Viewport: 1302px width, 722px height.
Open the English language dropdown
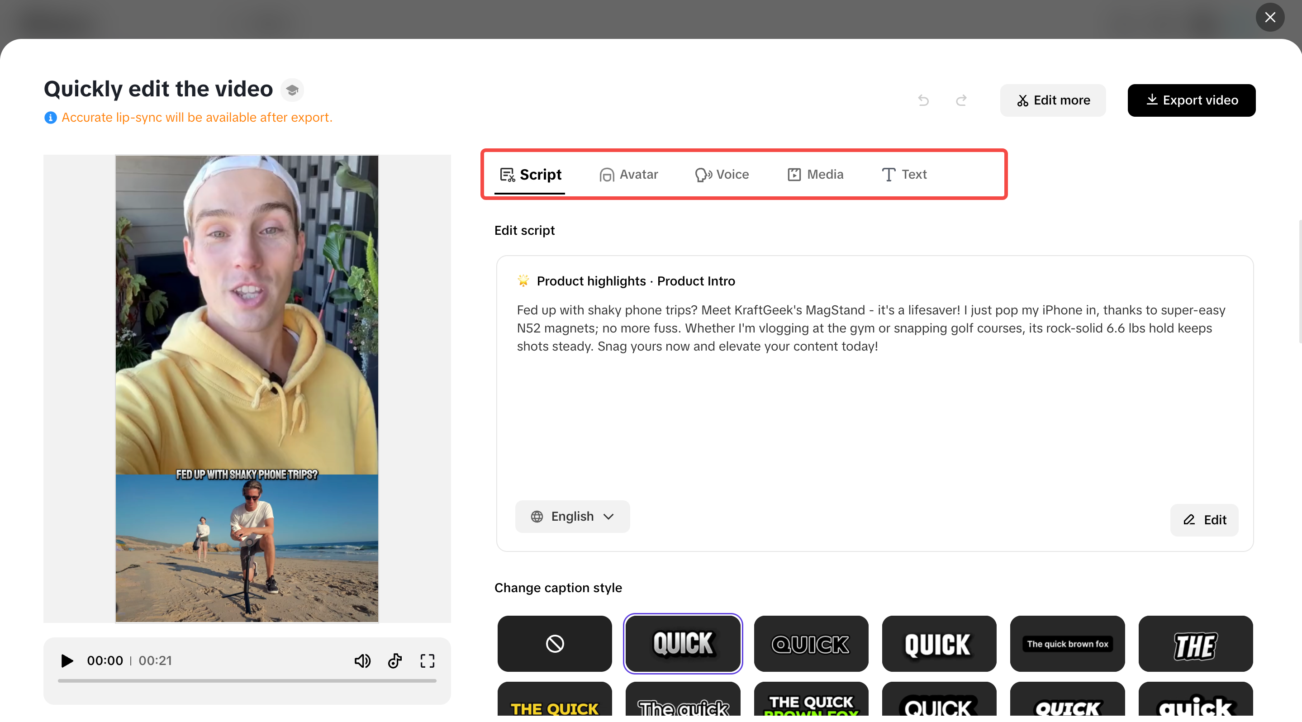pos(572,516)
